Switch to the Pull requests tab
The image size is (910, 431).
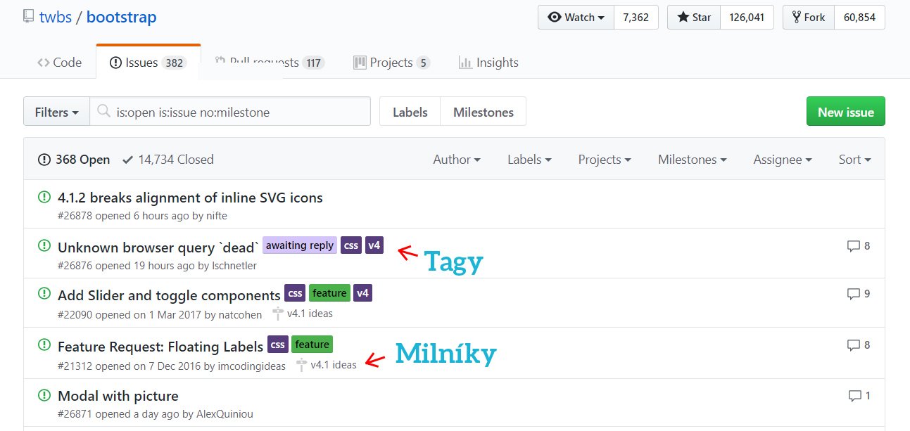tap(269, 63)
